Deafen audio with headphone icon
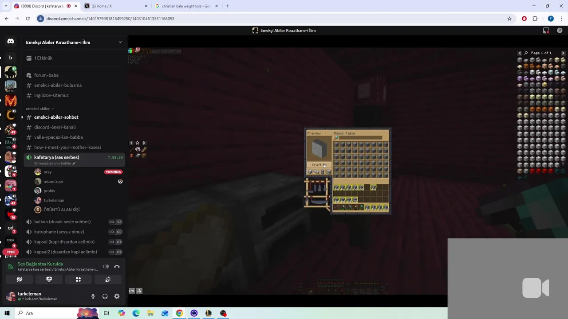 105,296
